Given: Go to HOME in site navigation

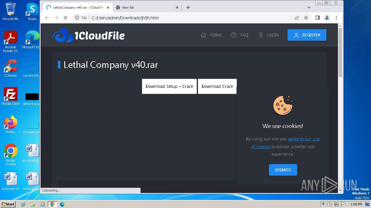Looking at the screenshot, I should [x=211, y=35].
